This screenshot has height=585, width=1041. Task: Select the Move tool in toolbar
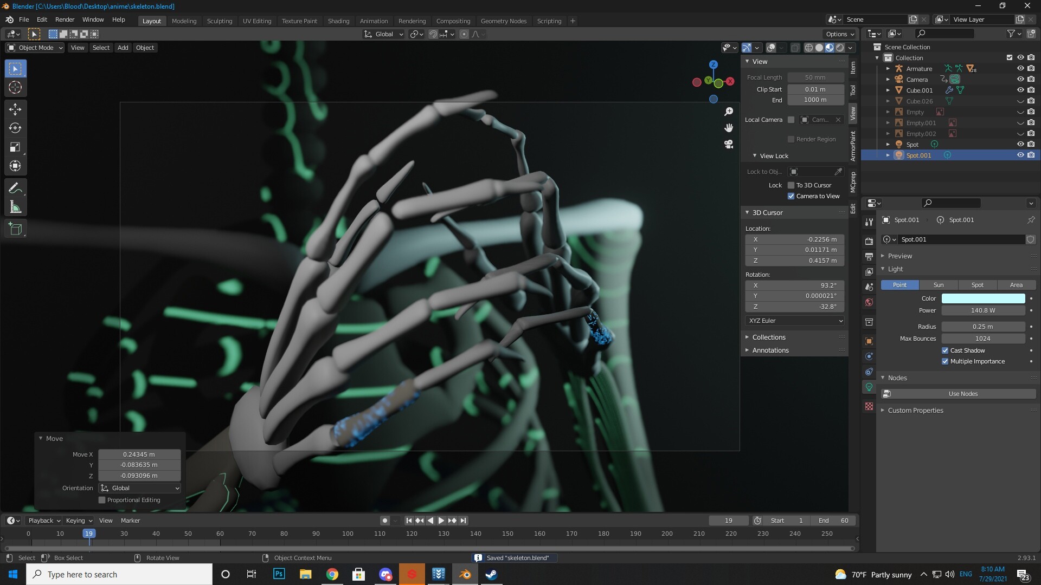point(15,109)
